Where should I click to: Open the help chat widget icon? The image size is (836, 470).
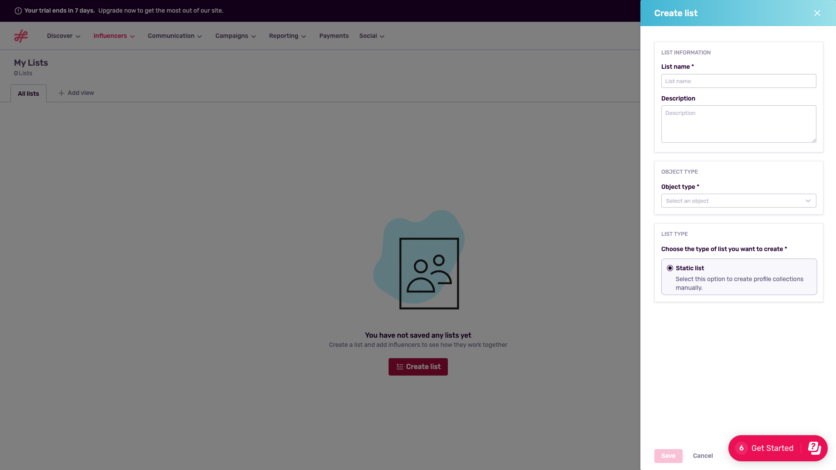point(814,448)
